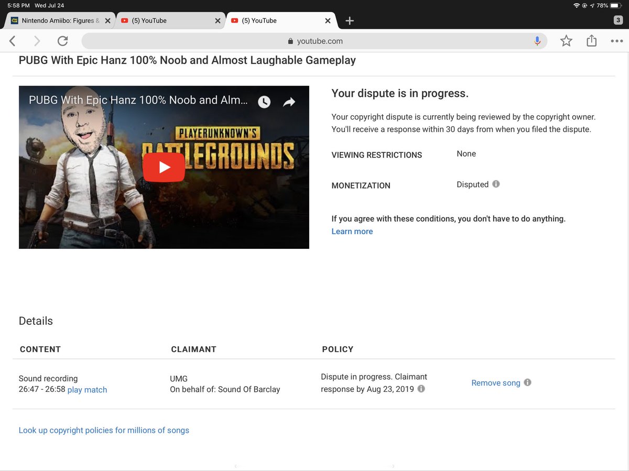Click the CONTENT column header

[40, 349]
